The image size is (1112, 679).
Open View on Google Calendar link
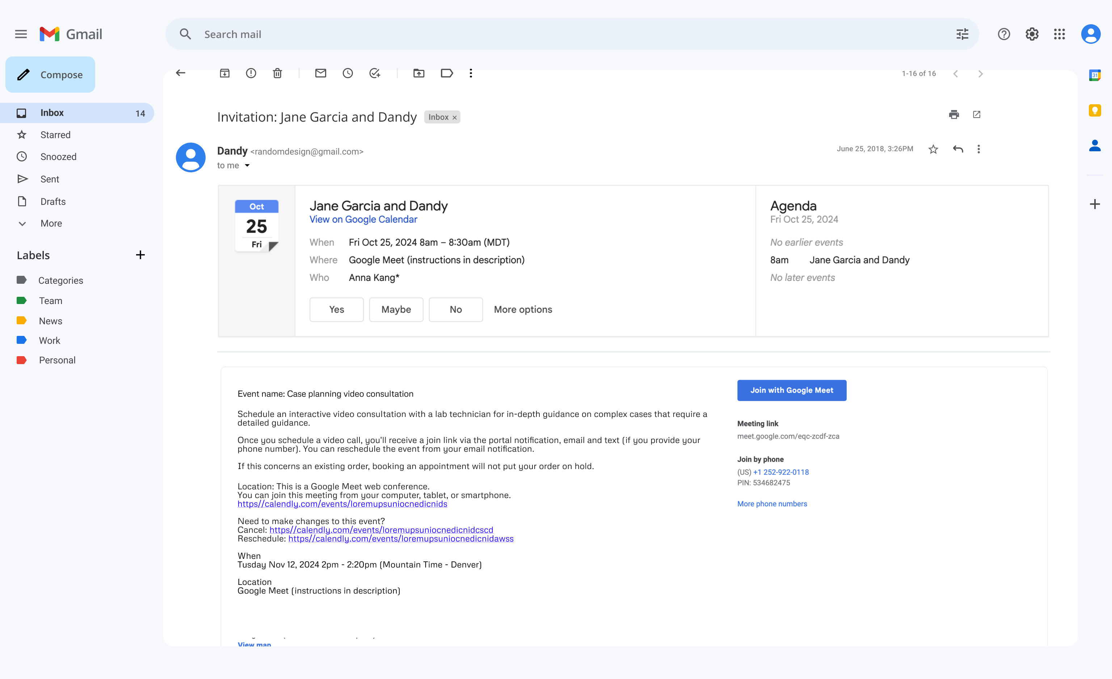pyautogui.click(x=363, y=219)
